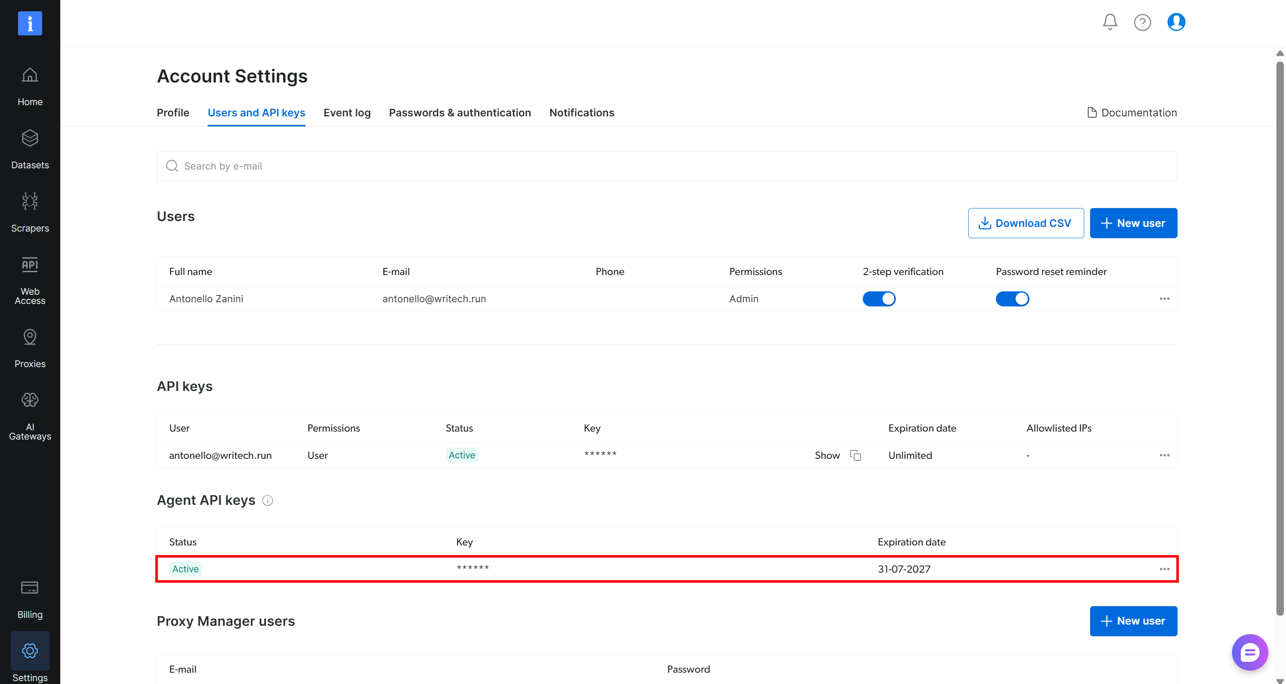Viewport: 1286px width, 684px height.
Task: Open Web Access API section
Action: 30,280
